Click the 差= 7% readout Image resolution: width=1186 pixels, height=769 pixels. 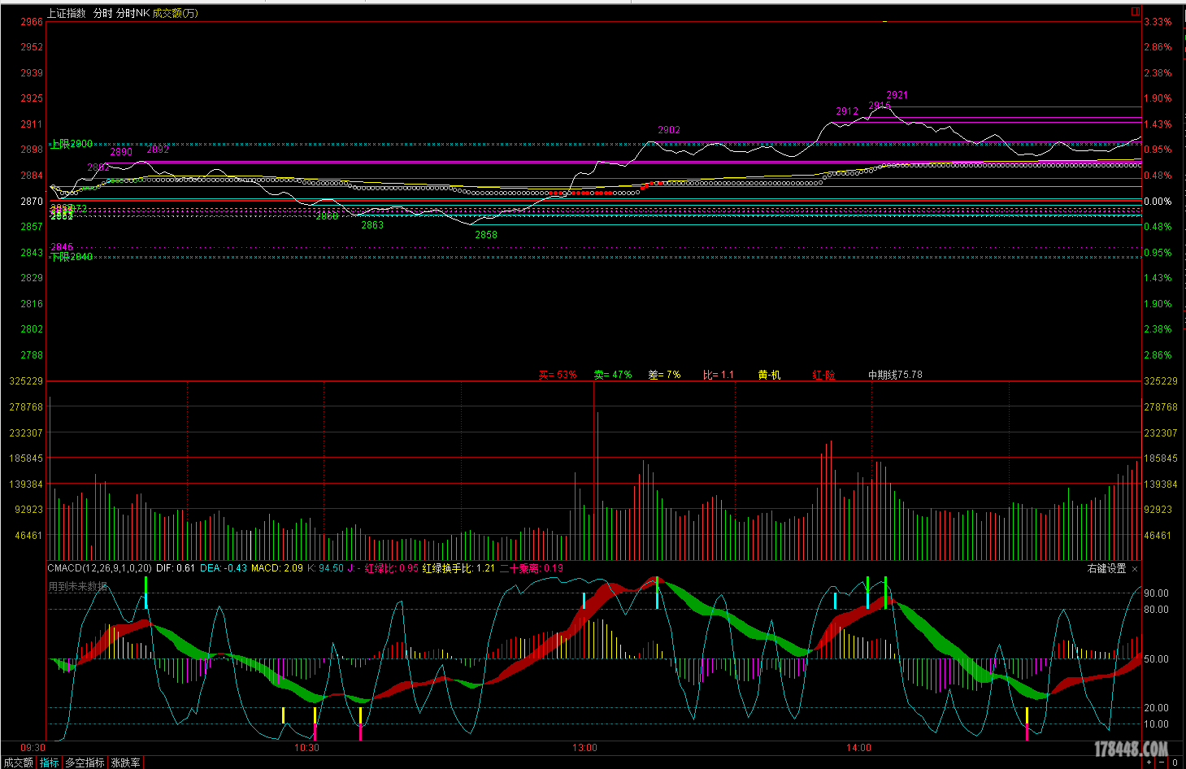tap(664, 375)
